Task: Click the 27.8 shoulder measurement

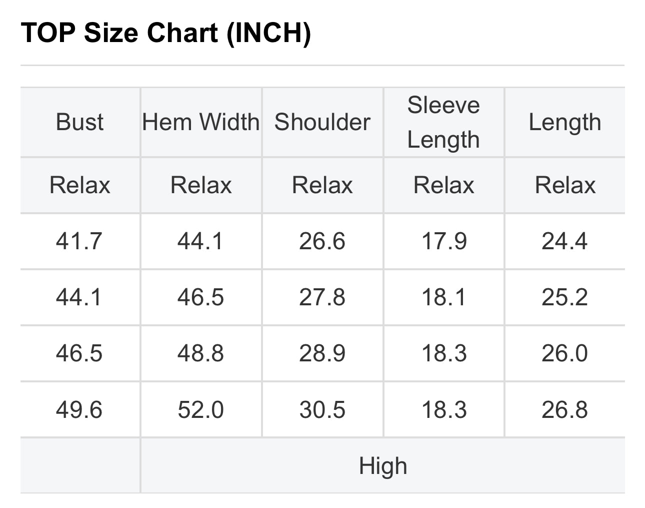Action: [322, 297]
